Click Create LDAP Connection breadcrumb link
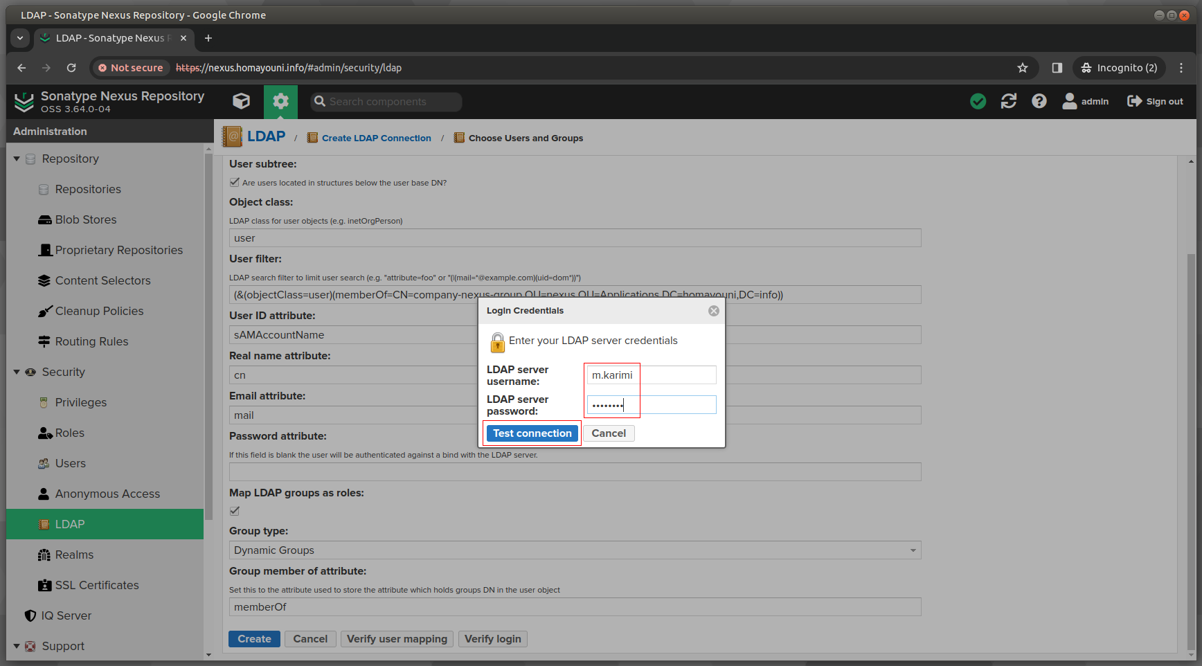The image size is (1202, 666). tap(376, 138)
